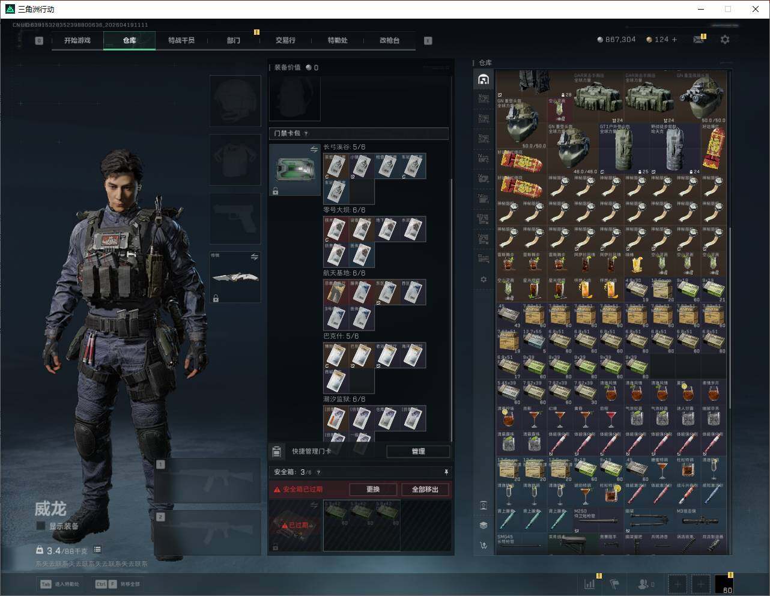Open the 特勤处 tab
770x596 pixels.
(x=338, y=40)
